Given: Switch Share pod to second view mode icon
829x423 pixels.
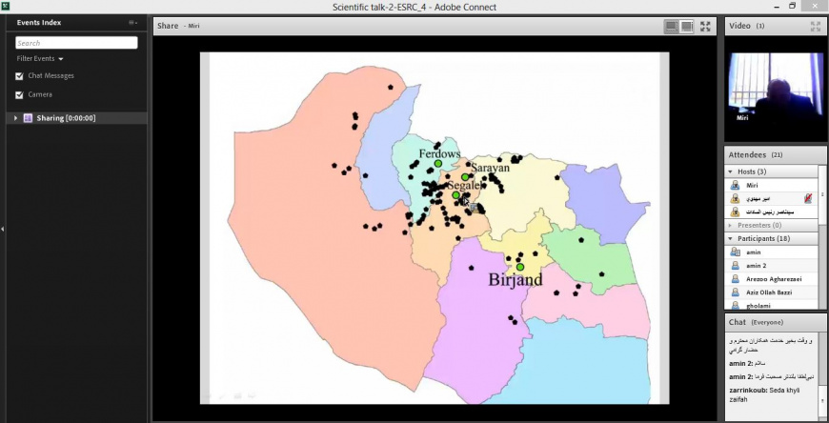Looking at the screenshot, I should (x=686, y=26).
